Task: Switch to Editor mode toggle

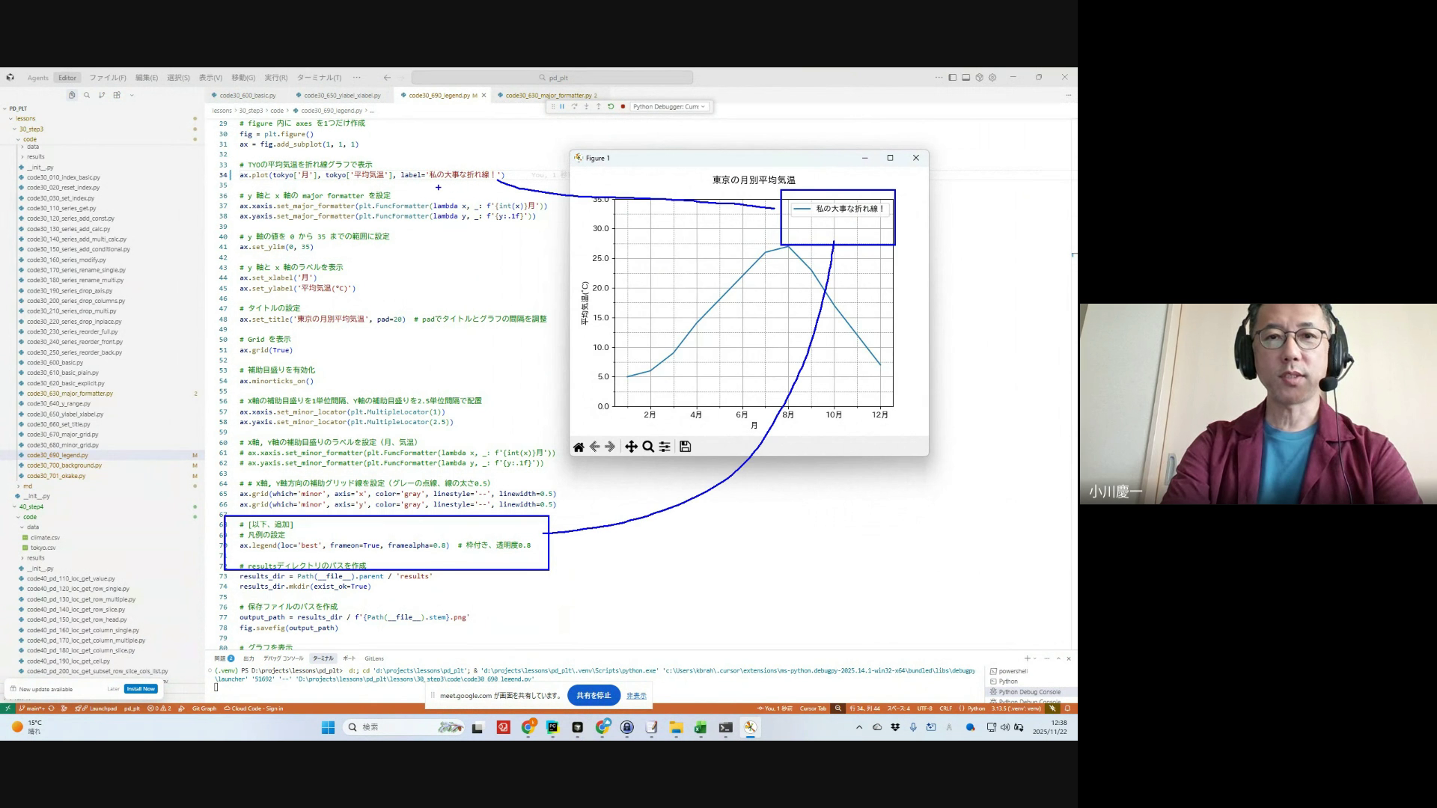Action: pos(67,78)
